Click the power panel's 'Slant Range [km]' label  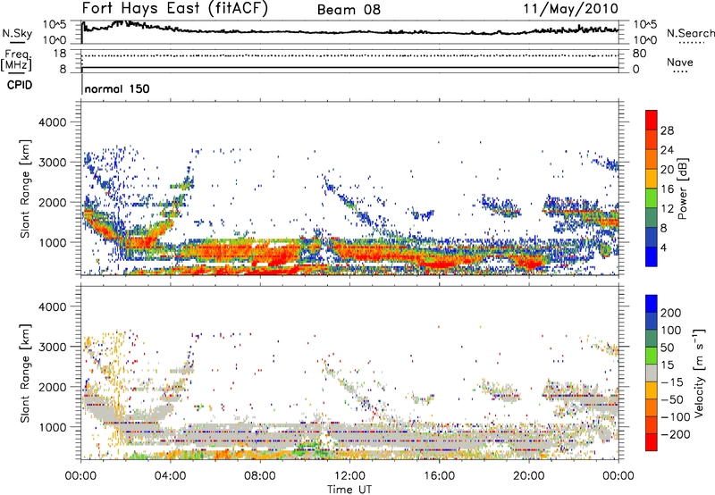click(x=25, y=189)
